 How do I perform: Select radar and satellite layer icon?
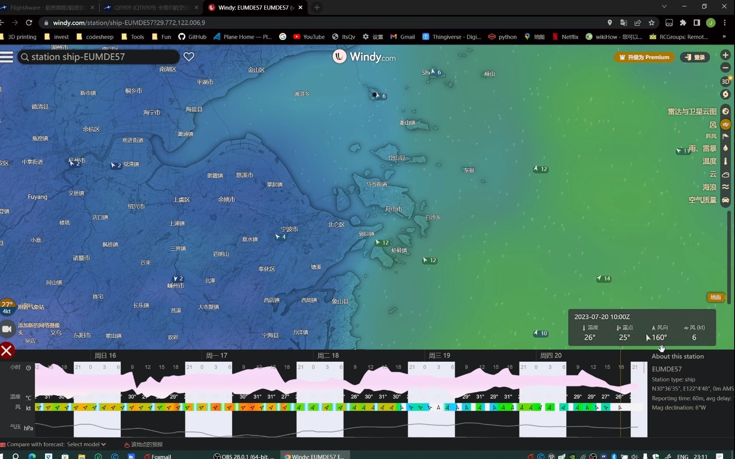726,111
